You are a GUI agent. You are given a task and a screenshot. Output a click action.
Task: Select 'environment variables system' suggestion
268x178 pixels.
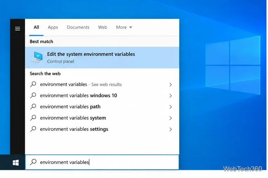point(102,118)
